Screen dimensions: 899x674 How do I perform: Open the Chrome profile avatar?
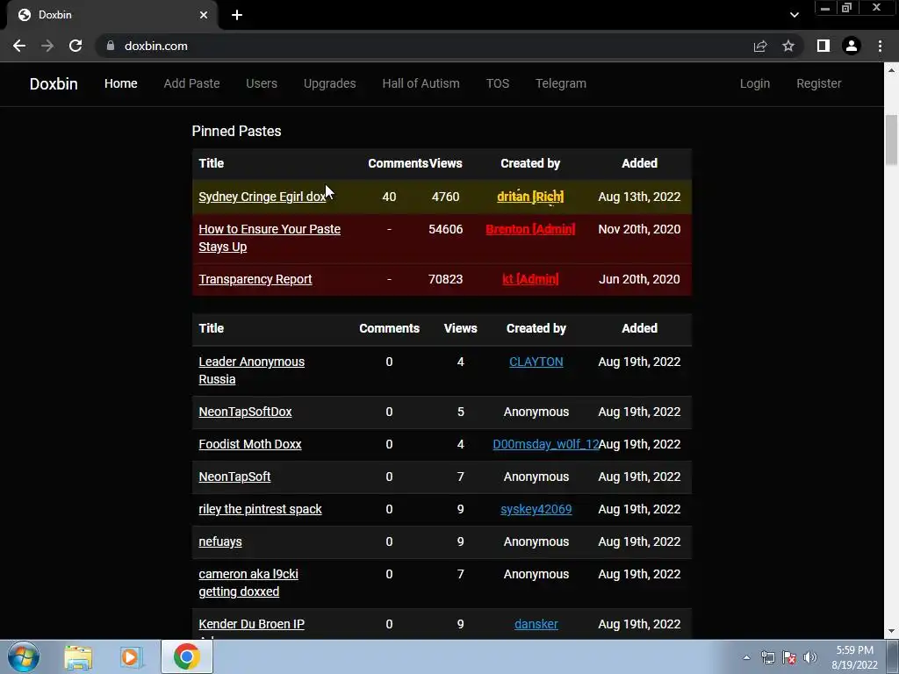[852, 46]
